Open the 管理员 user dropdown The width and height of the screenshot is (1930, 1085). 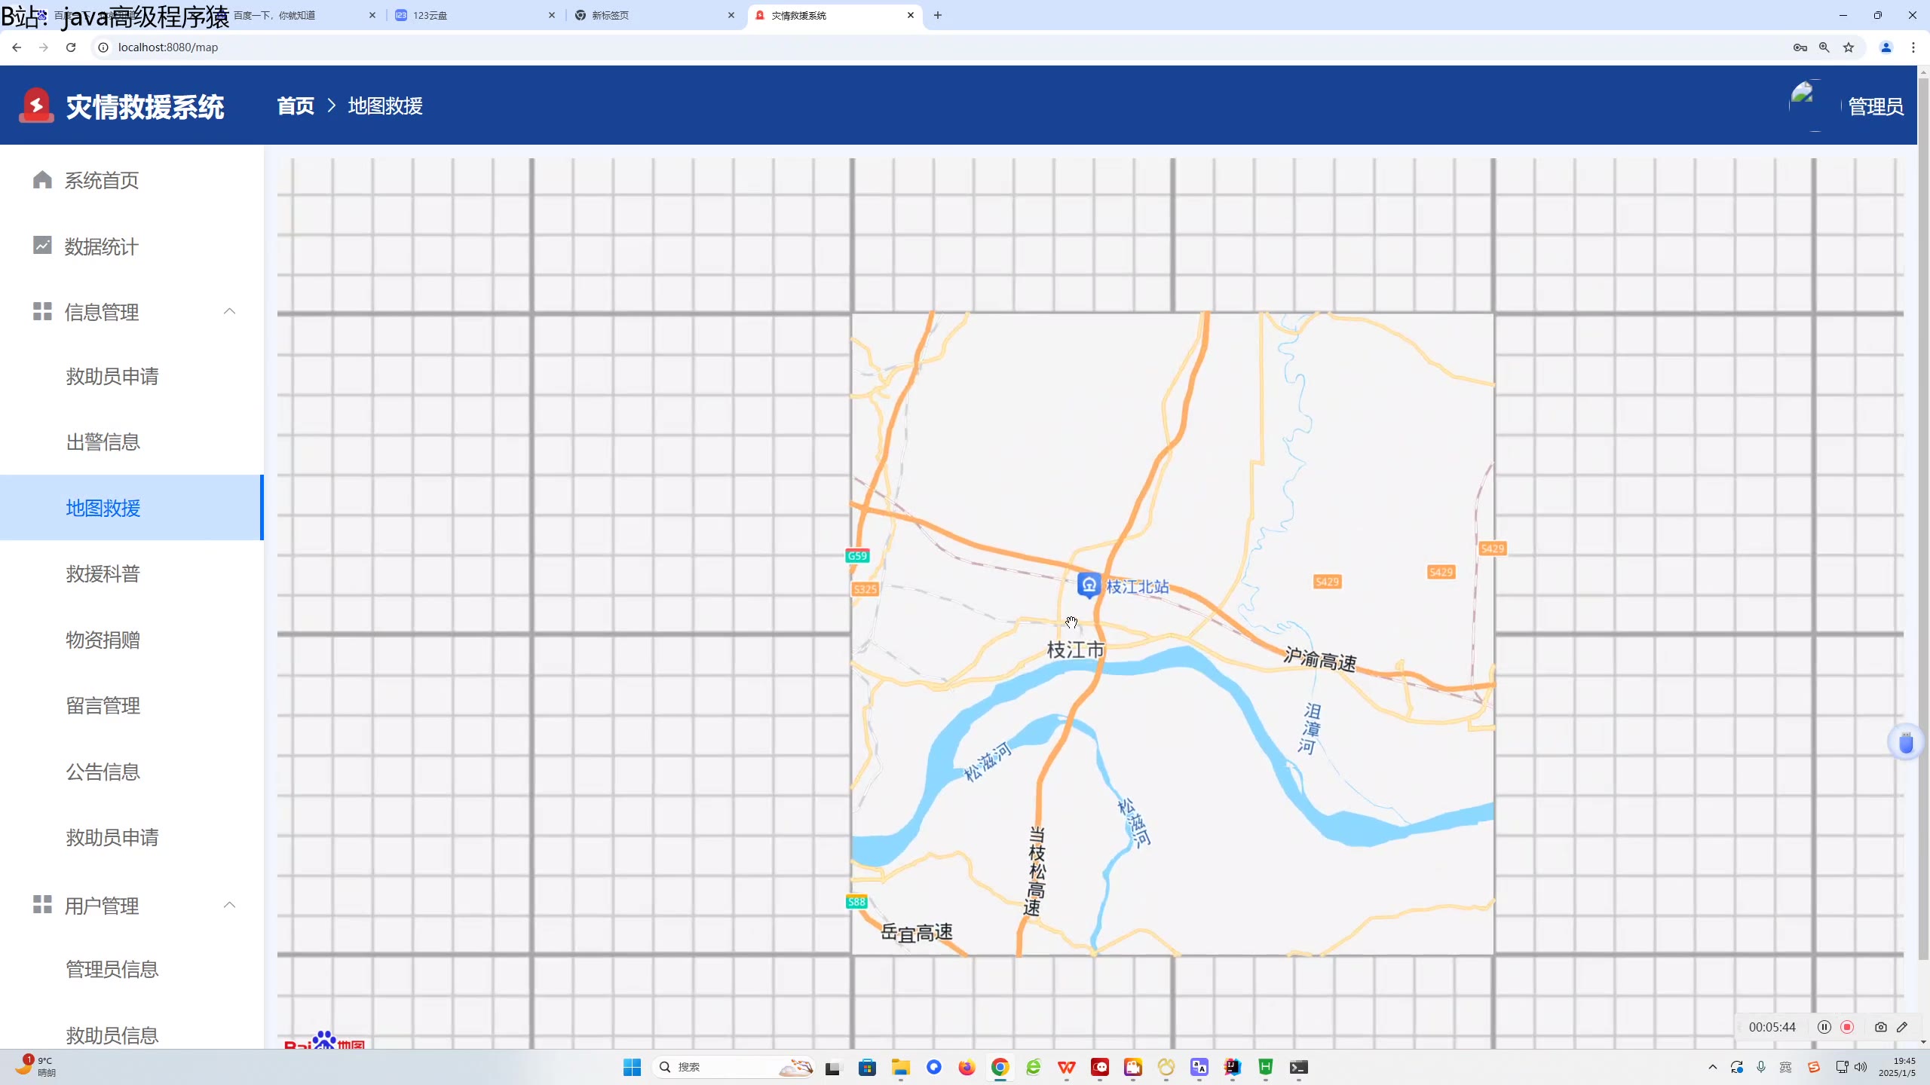(x=1875, y=106)
